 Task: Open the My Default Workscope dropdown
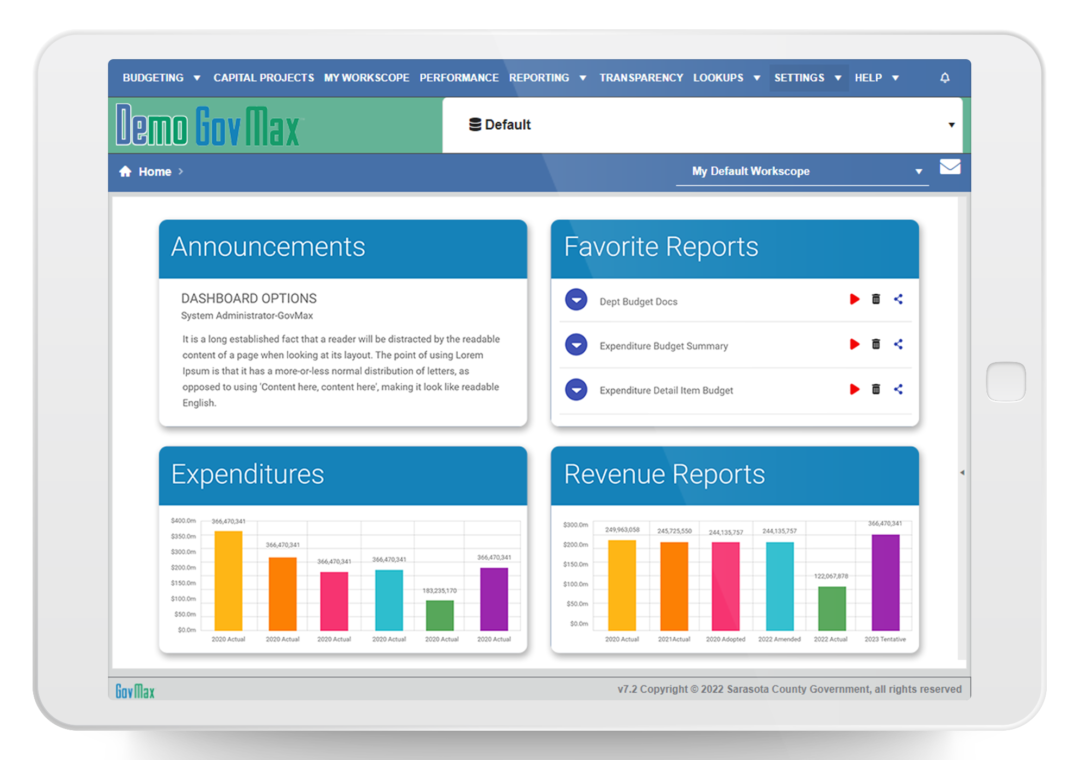click(919, 171)
